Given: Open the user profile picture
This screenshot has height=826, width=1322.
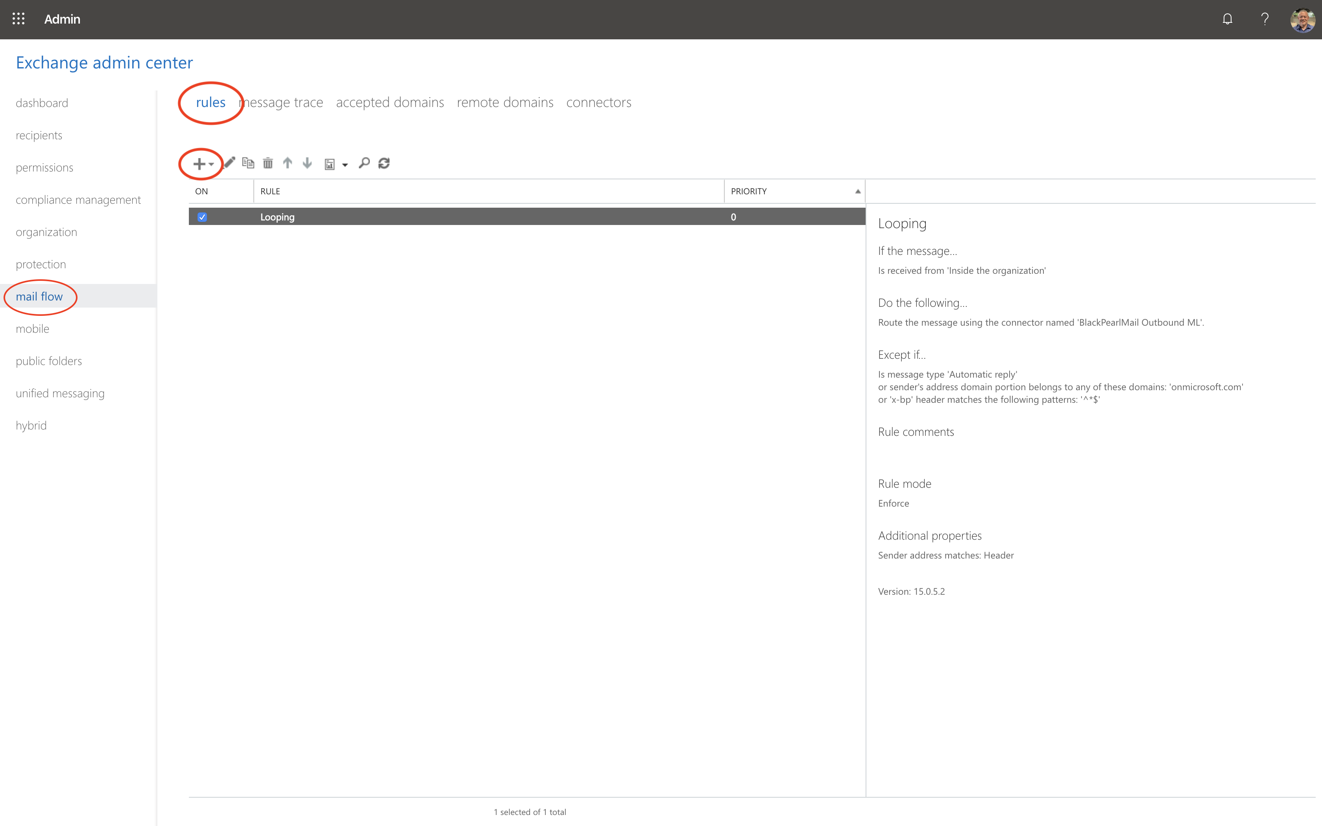Looking at the screenshot, I should [1302, 20].
